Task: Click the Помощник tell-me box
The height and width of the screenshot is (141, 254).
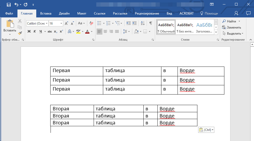Action: (x=209, y=13)
